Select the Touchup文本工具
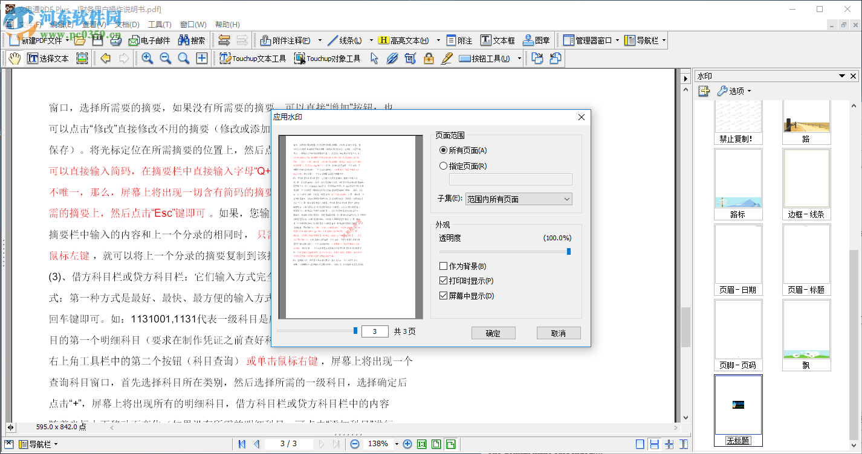Screen dimensions: 862x454 pyautogui.click(x=254, y=59)
